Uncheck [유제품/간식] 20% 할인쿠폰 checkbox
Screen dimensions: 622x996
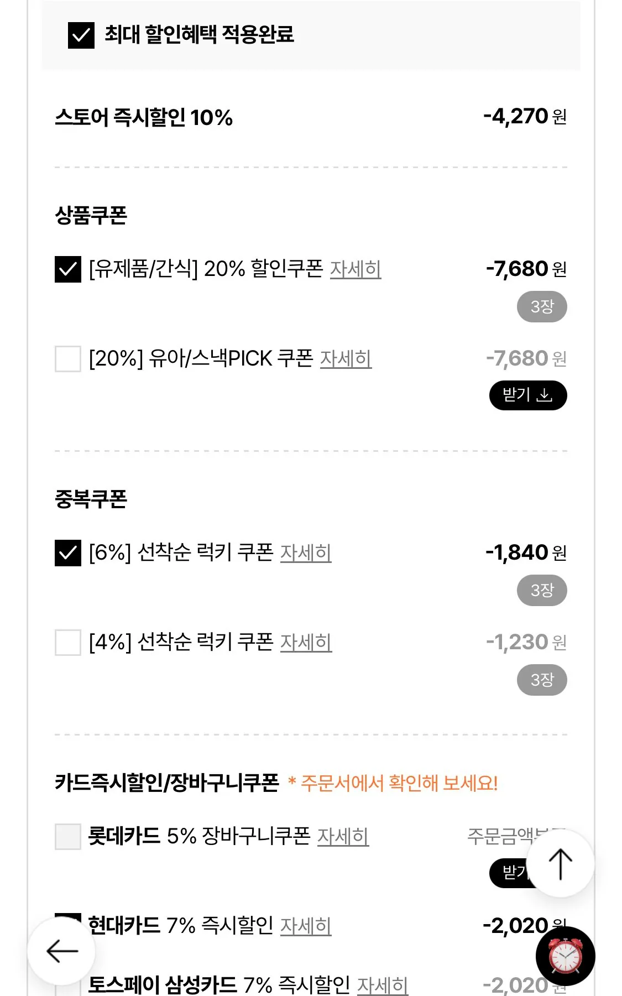coord(68,269)
